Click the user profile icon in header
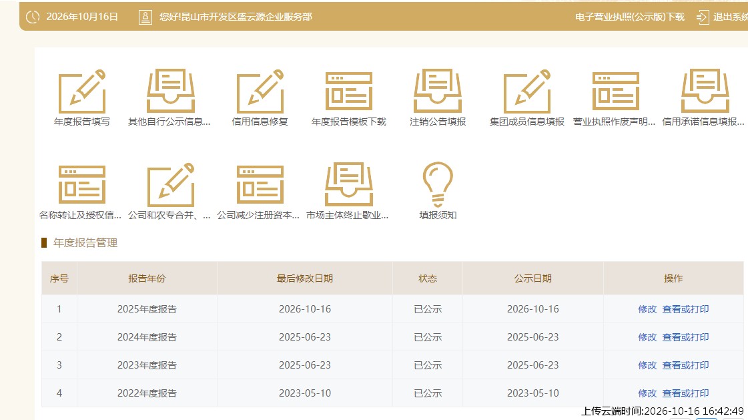This screenshot has width=748, height=420. click(x=145, y=17)
